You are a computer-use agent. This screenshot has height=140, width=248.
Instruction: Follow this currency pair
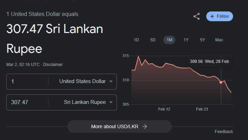[x=219, y=16]
